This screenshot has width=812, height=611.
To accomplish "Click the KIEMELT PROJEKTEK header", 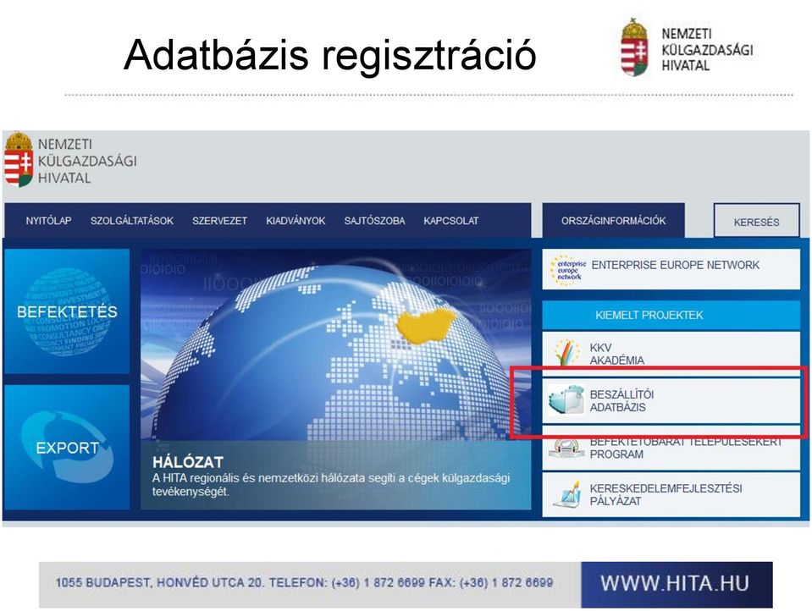I will pyautogui.click(x=671, y=315).
